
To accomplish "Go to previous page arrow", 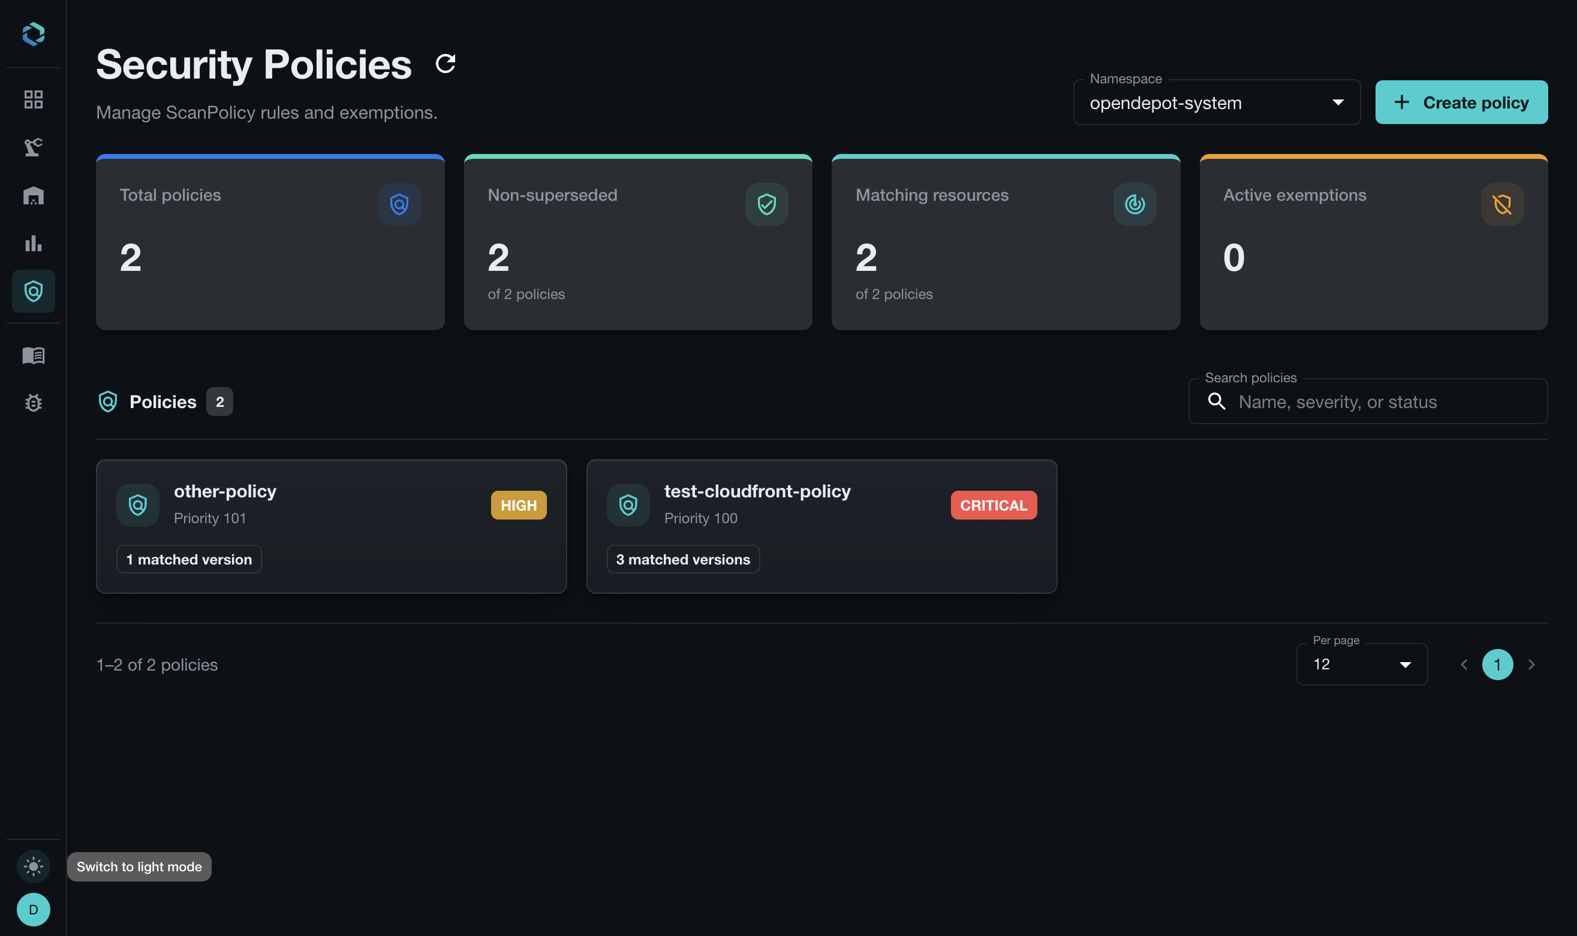I will tap(1464, 665).
